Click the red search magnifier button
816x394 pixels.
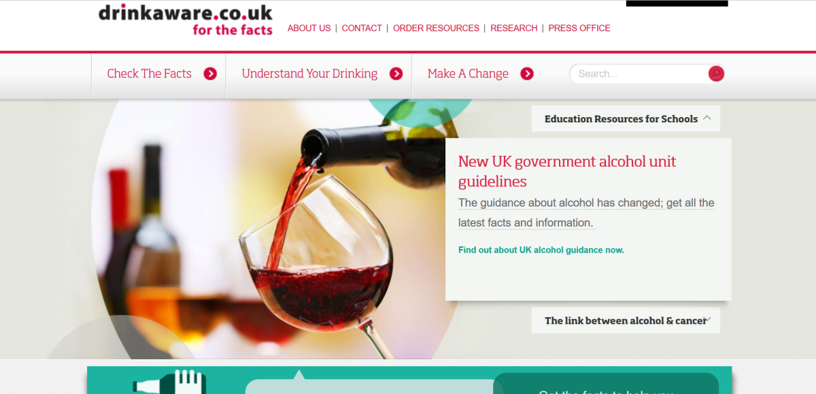pos(716,73)
